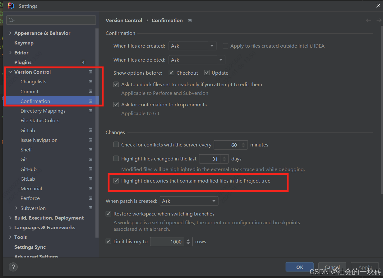The image size is (383, 278).
Task: Select File Status Colors page
Action: (40, 120)
